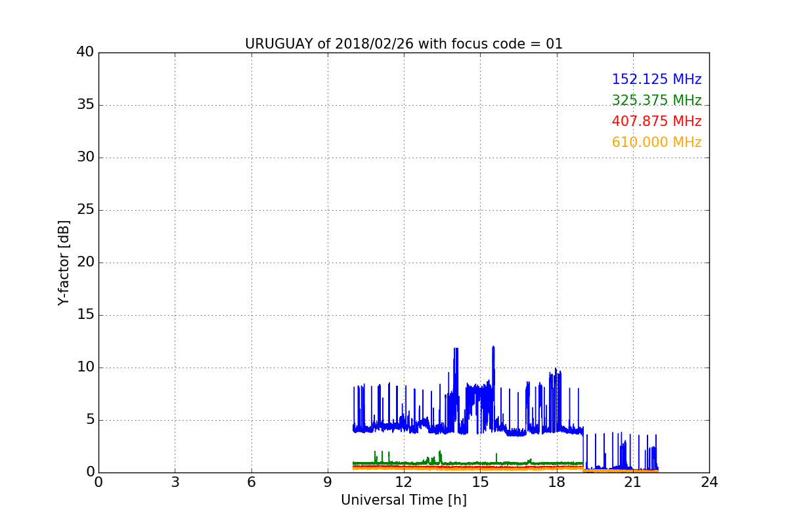Click the y-axis tick label 25
Image resolution: width=788 pixels, height=525 pixels.
click(85, 210)
